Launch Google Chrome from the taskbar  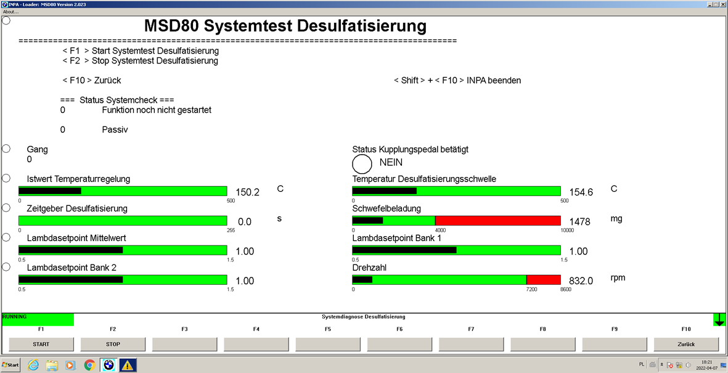coord(89,365)
